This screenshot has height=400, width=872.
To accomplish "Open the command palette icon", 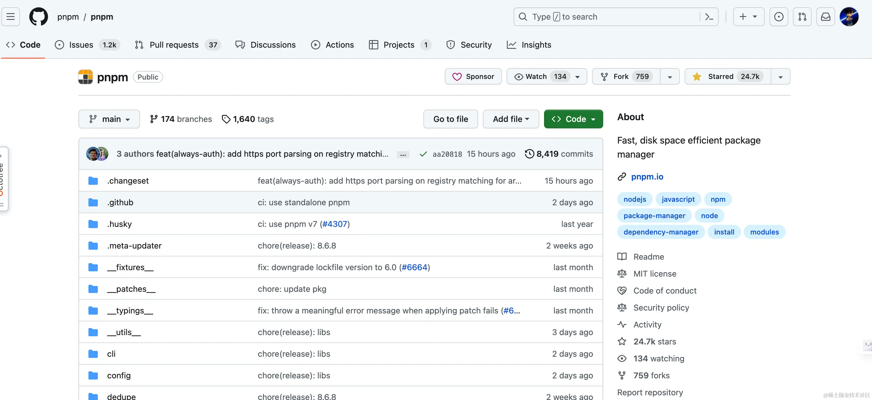I will (709, 17).
